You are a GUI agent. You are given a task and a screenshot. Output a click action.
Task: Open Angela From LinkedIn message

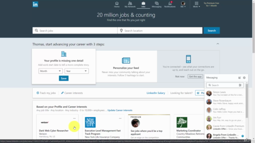[225, 136]
